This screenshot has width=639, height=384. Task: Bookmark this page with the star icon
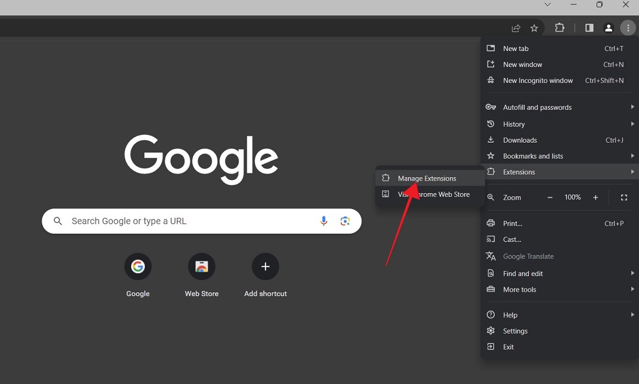coord(534,27)
